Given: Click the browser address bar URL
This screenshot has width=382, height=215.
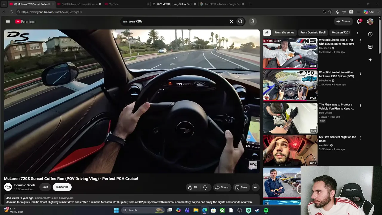Looking at the screenshot, I should tap(52, 12).
